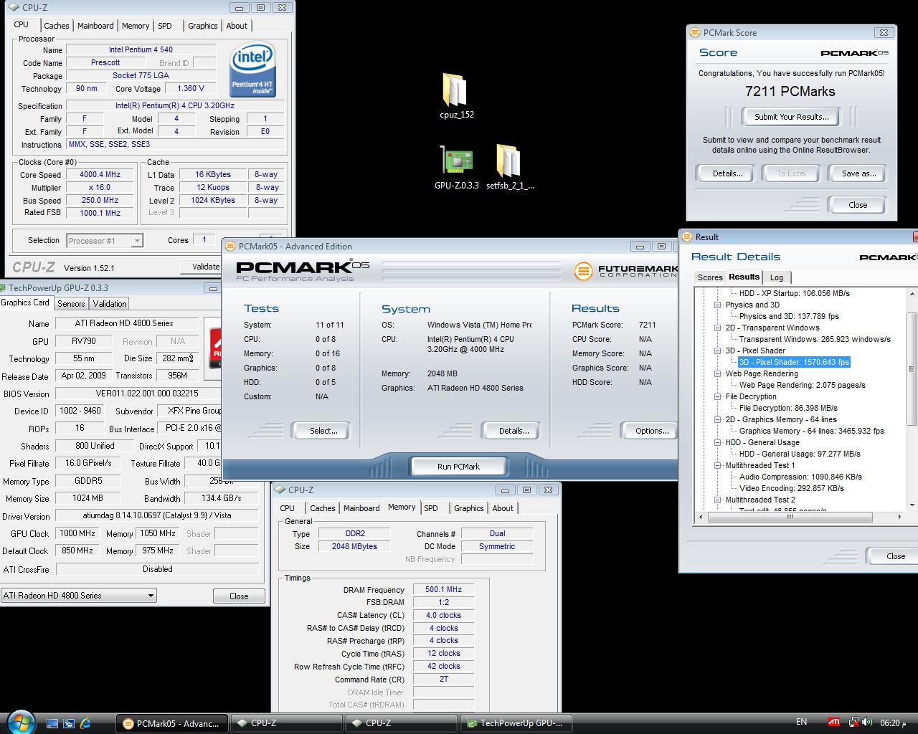This screenshot has height=734, width=918.
Task: Switch to Validation tab in GPU-Z
Action: [110, 304]
